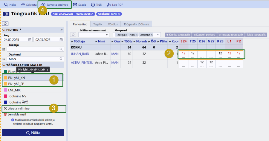
Task: Click the Täida töögraafik button
Action: click(x=256, y=35)
